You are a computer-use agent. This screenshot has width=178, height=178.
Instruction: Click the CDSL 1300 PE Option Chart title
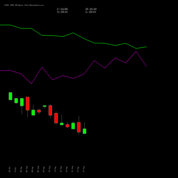[x=24, y=5]
